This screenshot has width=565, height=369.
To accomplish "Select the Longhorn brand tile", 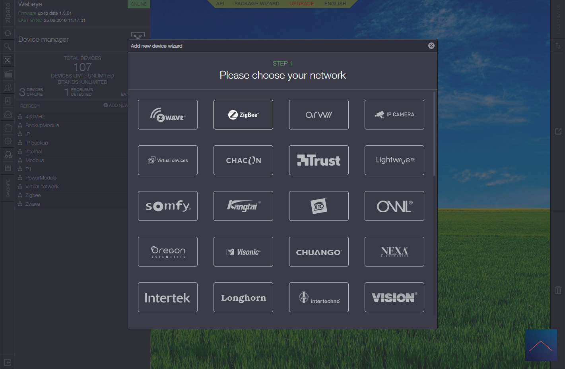I will coord(243,297).
